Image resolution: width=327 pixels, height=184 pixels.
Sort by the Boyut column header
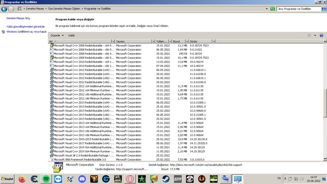[179, 41]
